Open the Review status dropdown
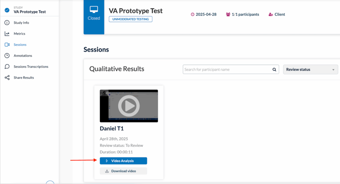The height and width of the screenshot is (184, 340). click(x=310, y=69)
